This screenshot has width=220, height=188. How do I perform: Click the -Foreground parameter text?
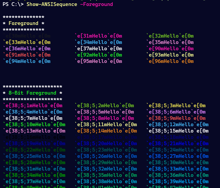[97, 4]
